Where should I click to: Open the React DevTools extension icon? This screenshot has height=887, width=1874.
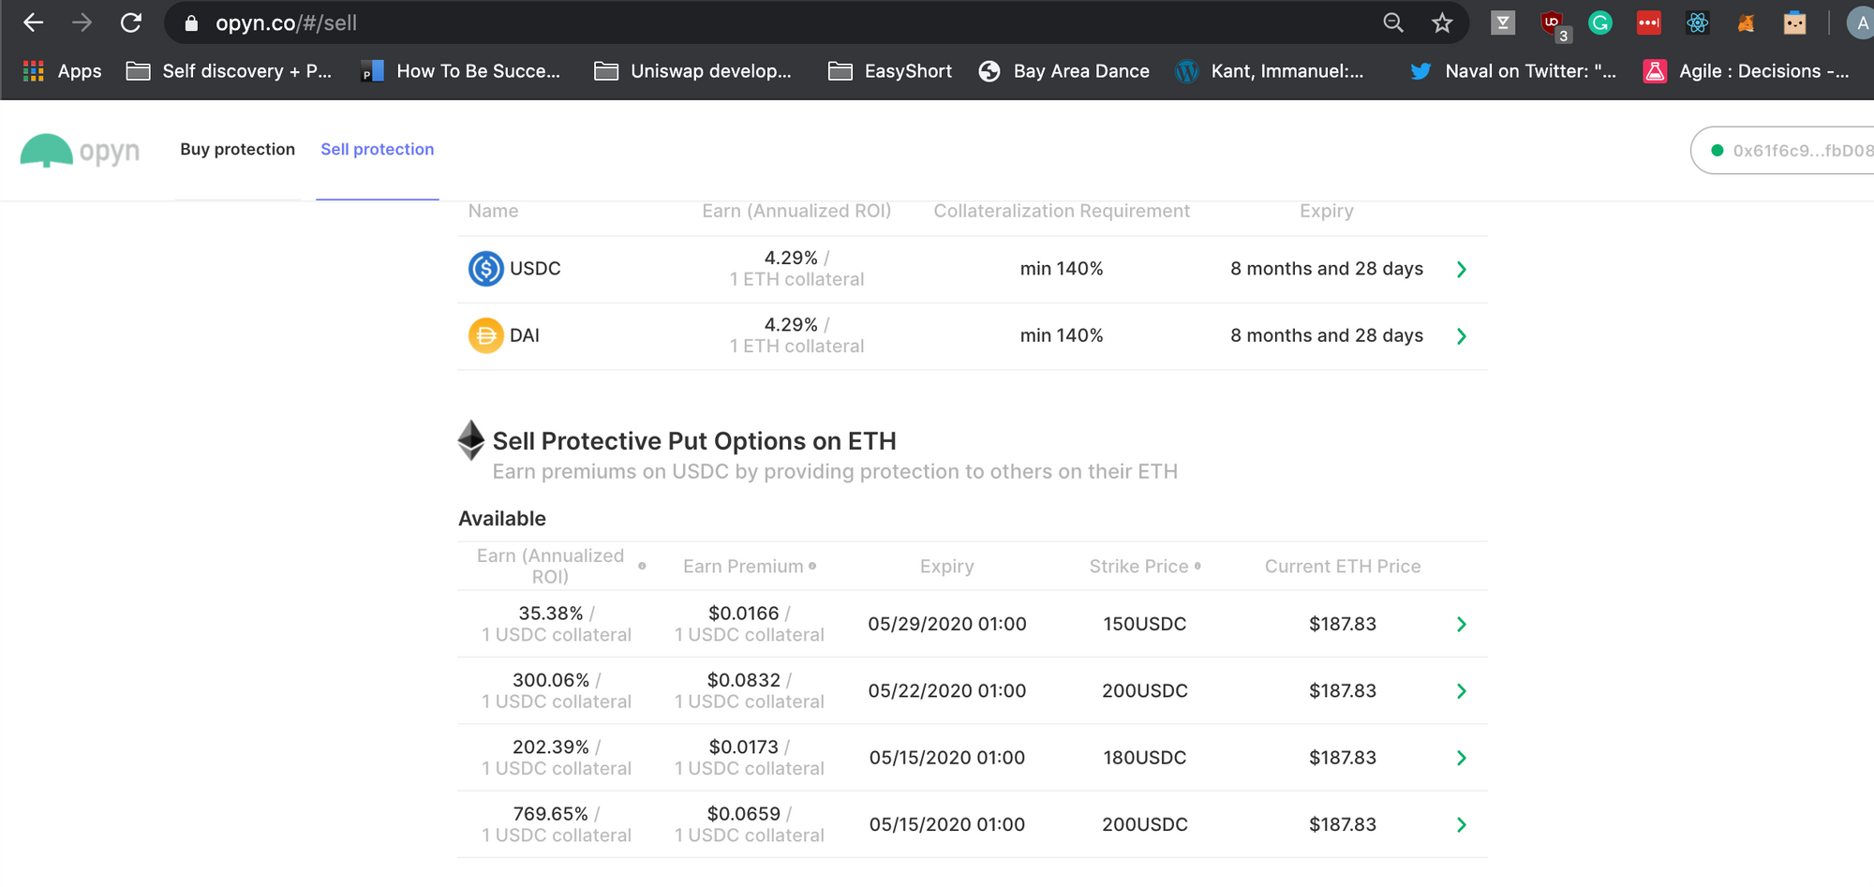click(1697, 23)
